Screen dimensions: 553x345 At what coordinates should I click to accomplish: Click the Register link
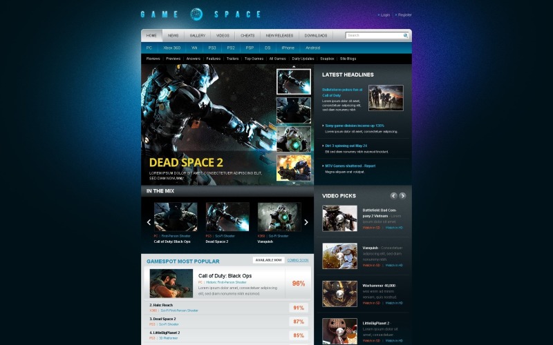click(404, 14)
